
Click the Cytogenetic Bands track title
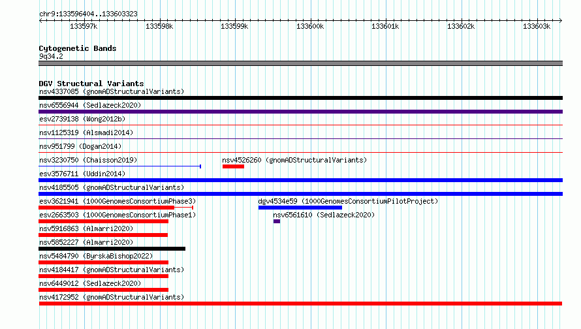pos(78,48)
